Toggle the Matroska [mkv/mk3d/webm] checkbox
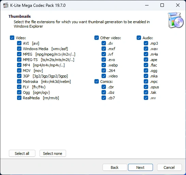Image resolution: width=186 pixels, height=175 pixels. pos(19,82)
